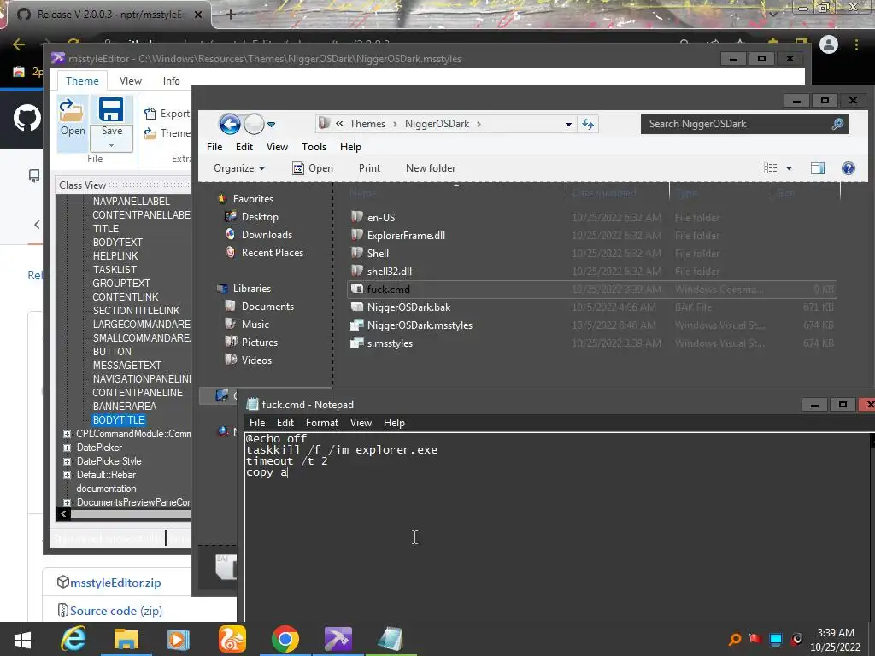Click the blue Help question mark icon
Viewport: 875px width, 656px height.
point(849,168)
